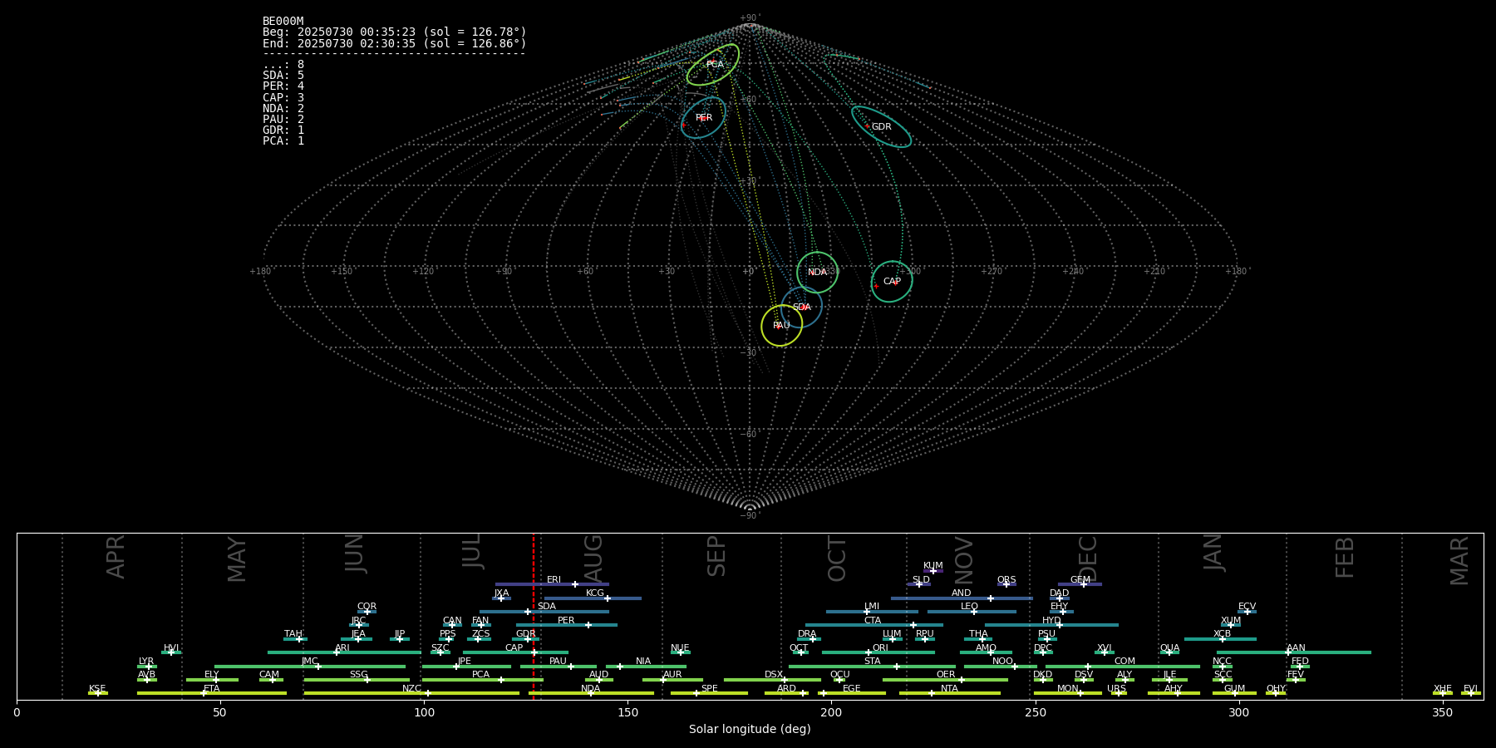Click the AAN shower bar in timeline

(1294, 652)
